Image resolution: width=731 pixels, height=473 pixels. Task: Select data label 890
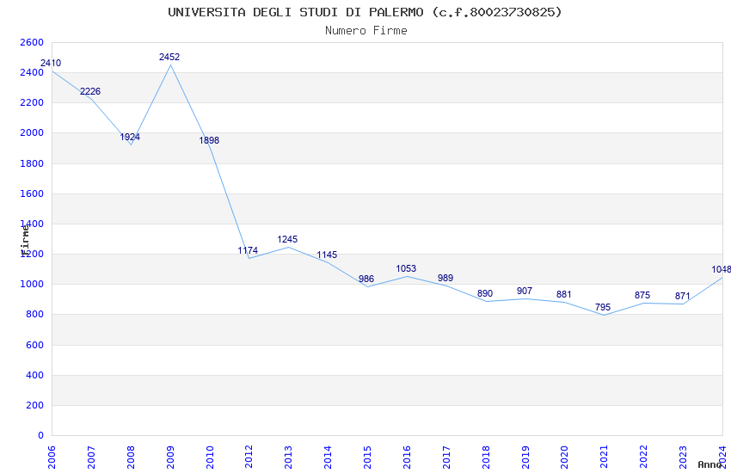coord(485,293)
